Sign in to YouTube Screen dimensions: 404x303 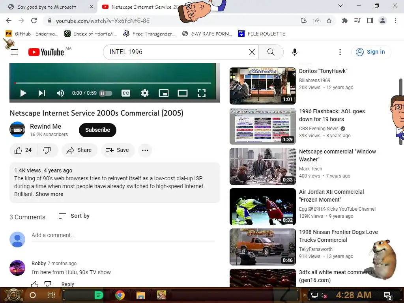tap(370, 52)
